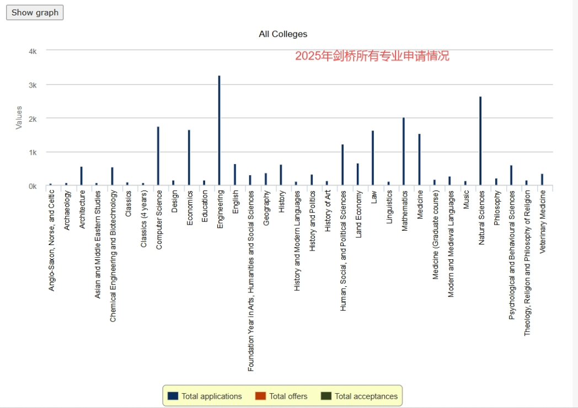
Task: Toggle the Total acceptances legend entry
Action: pyautogui.click(x=360, y=396)
